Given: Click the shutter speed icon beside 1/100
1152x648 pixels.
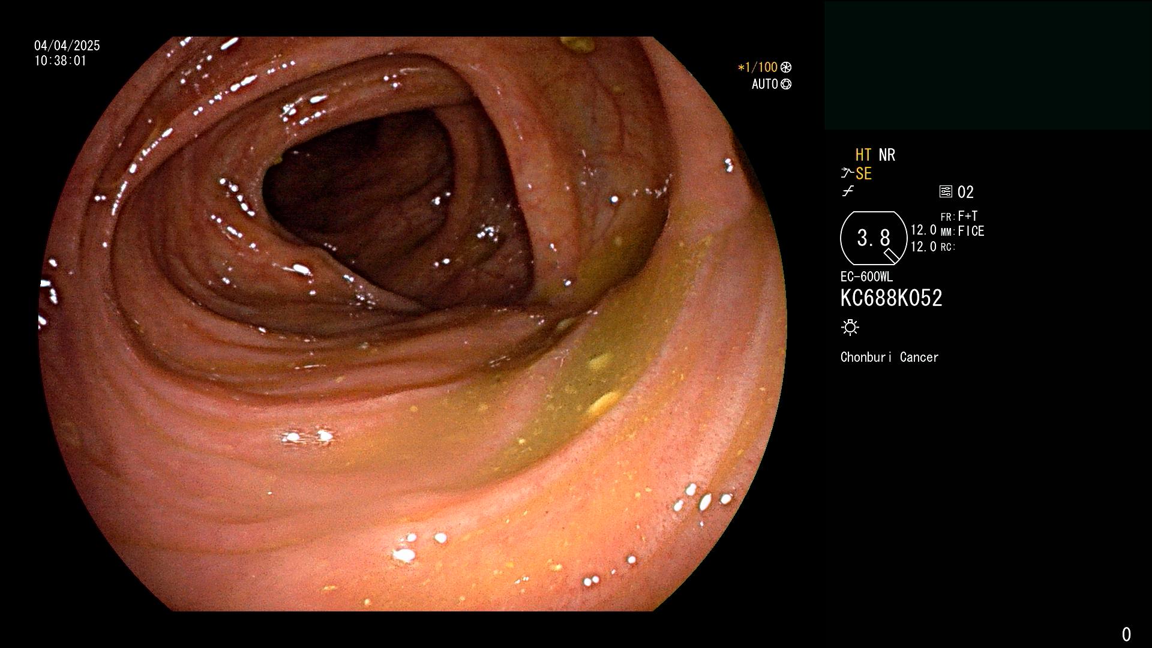Looking at the screenshot, I should pyautogui.click(x=786, y=67).
